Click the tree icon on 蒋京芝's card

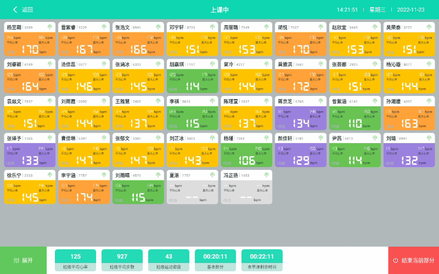coord(319,101)
